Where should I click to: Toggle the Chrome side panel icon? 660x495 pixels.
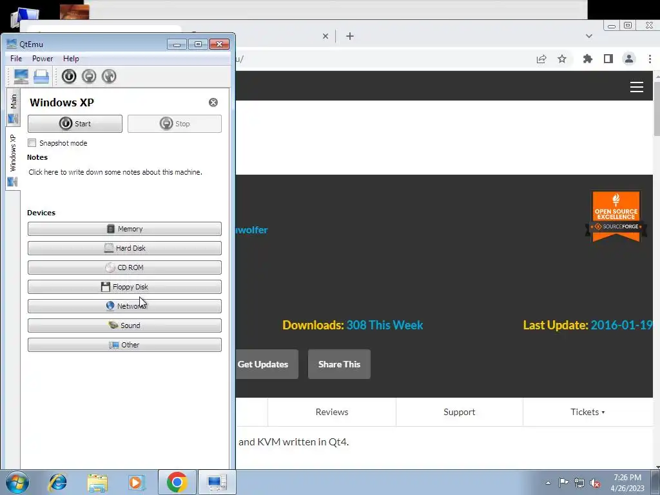pyautogui.click(x=608, y=59)
